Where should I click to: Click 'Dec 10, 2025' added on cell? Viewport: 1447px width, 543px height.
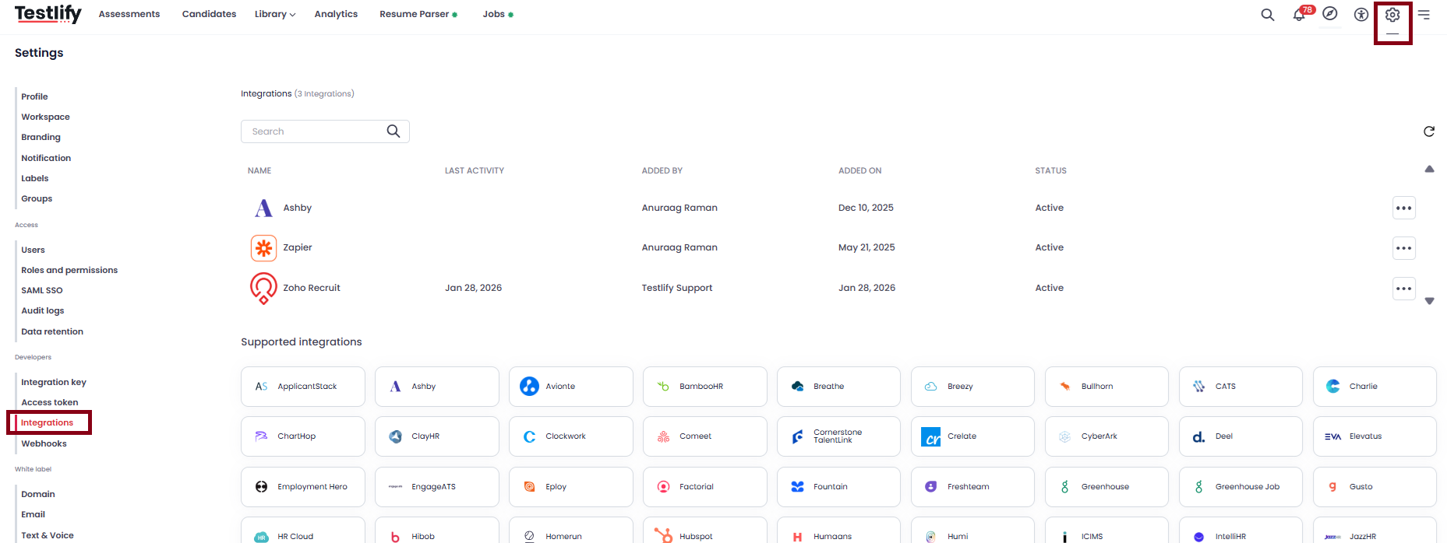point(866,208)
